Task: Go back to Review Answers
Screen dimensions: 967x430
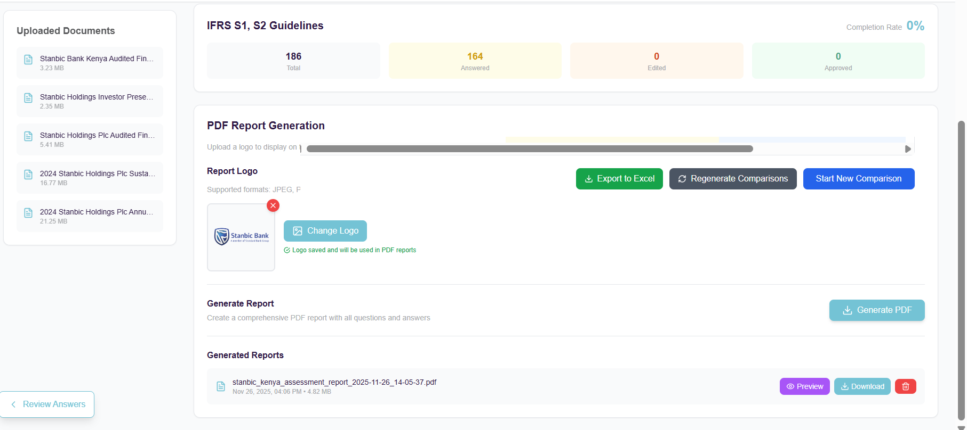Action: (x=48, y=404)
